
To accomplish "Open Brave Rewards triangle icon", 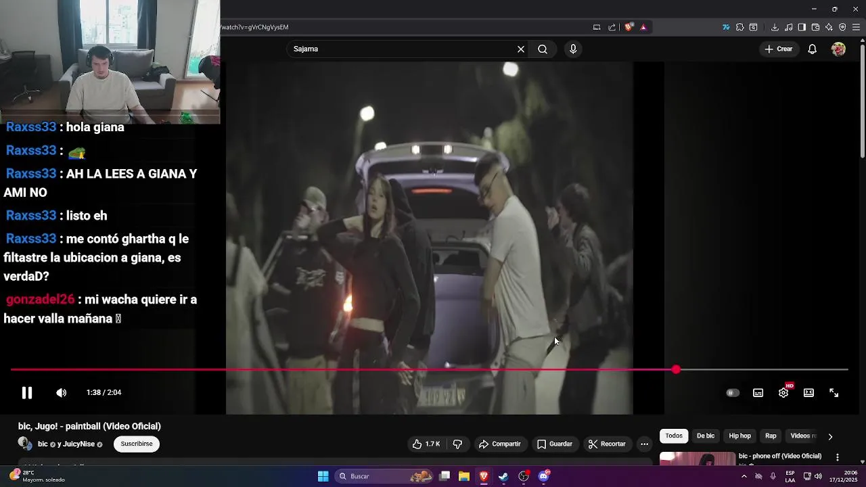I will tap(643, 28).
